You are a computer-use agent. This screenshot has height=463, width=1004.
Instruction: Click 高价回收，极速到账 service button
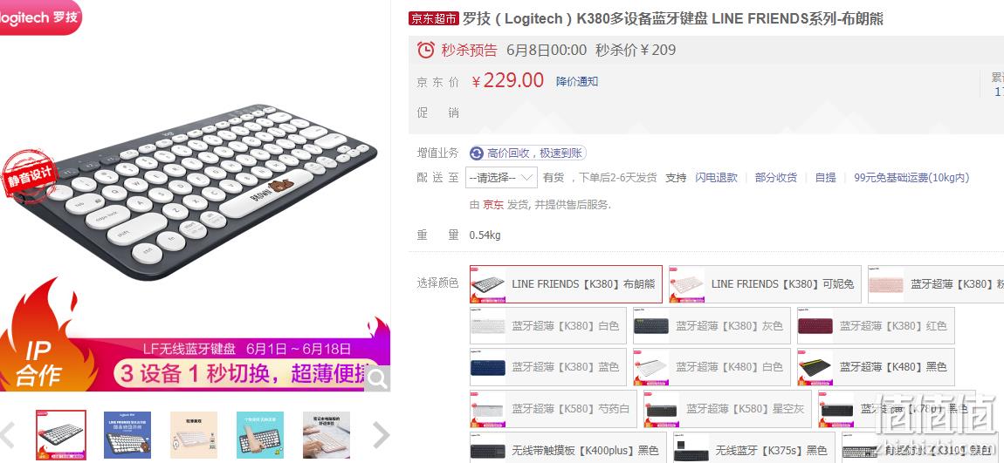point(527,153)
